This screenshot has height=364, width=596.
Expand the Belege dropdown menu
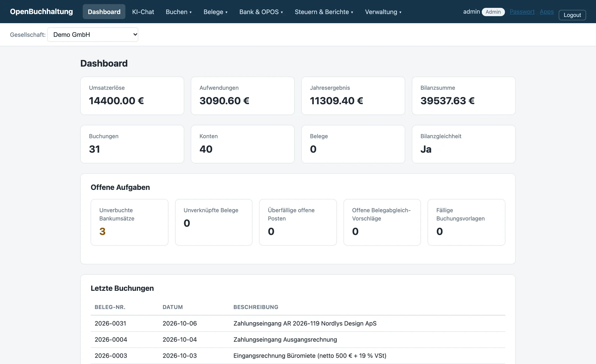coord(216,12)
